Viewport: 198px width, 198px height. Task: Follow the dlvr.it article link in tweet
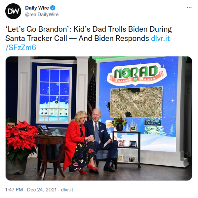[160, 38]
